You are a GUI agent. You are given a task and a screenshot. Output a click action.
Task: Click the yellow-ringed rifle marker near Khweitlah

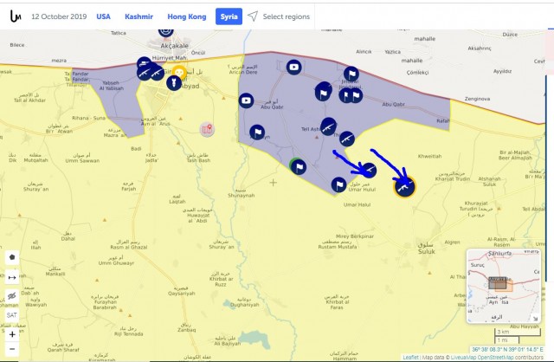(x=404, y=186)
